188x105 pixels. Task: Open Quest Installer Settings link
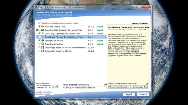click(44, 92)
